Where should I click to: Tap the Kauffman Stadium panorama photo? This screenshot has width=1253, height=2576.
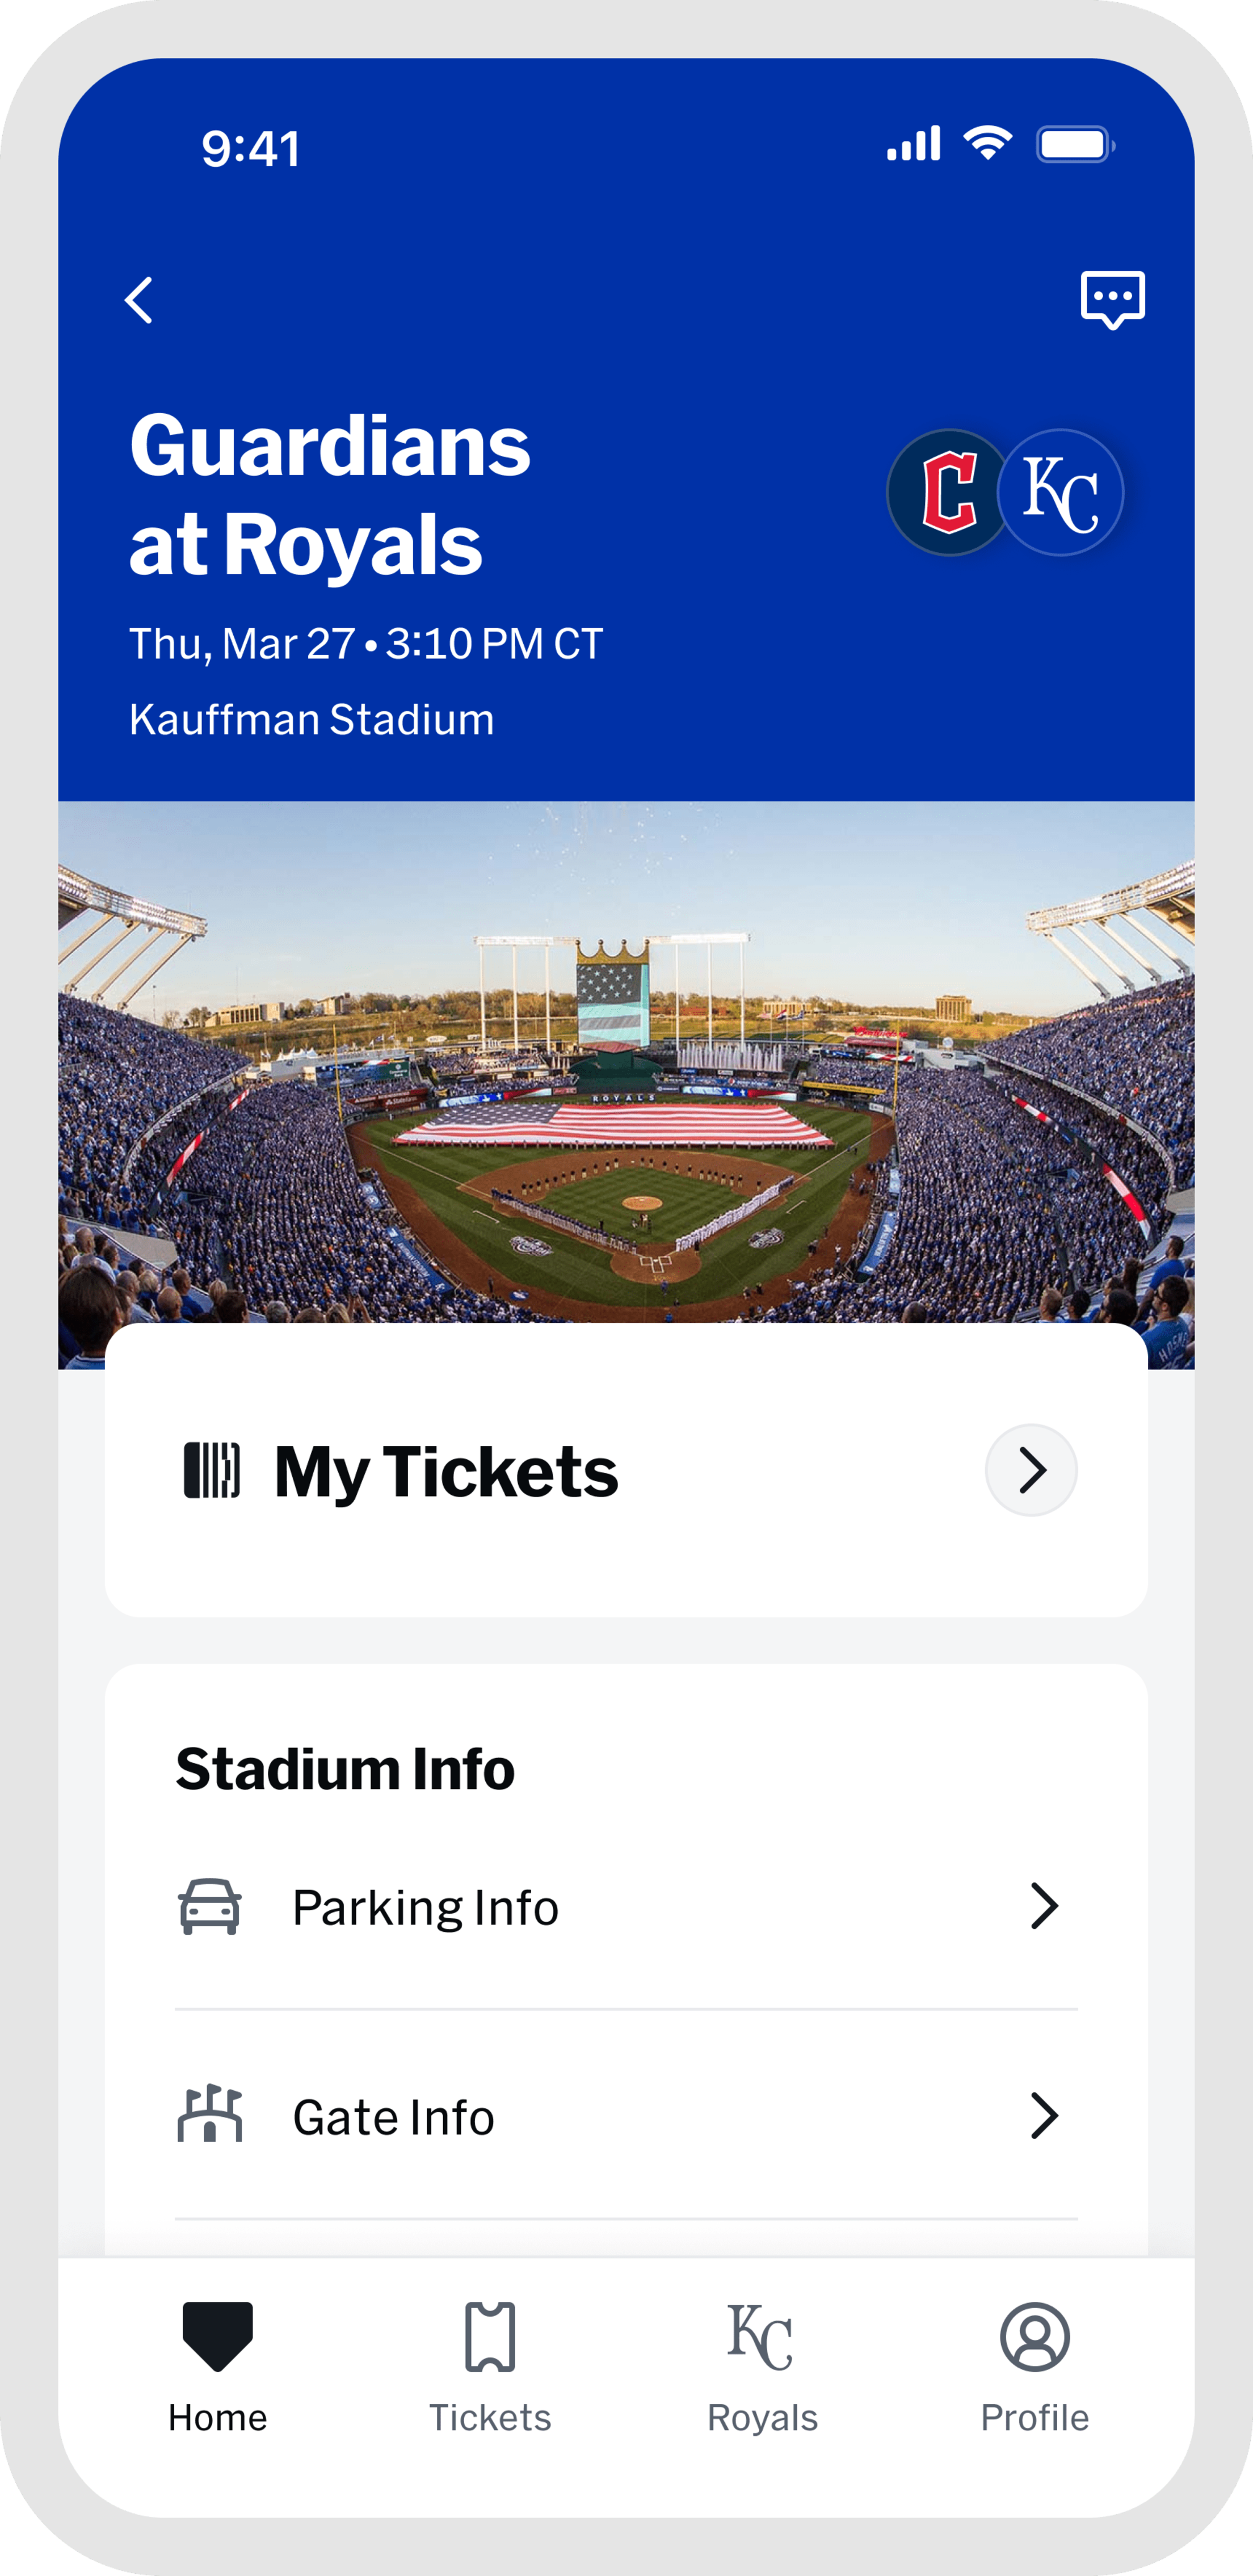pos(626,1060)
